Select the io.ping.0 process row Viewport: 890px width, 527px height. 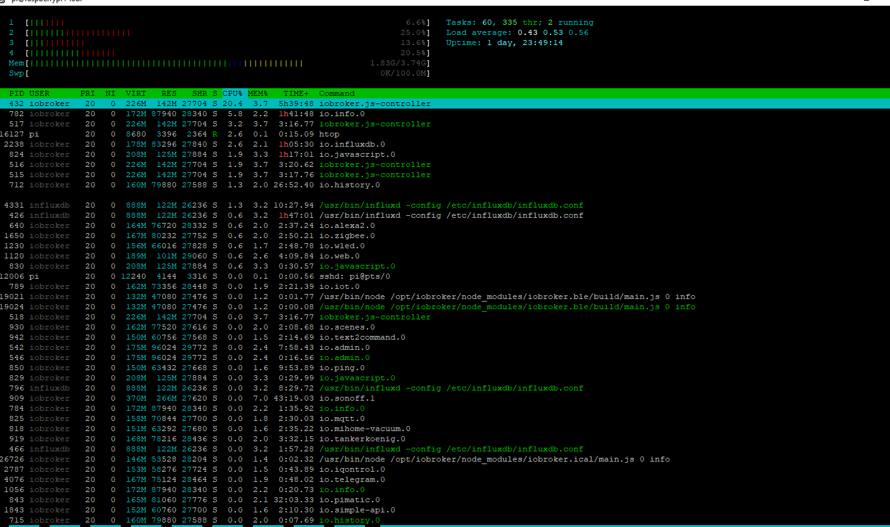(445, 368)
